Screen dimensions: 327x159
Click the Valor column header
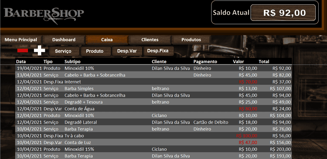pyautogui.click(x=238, y=61)
